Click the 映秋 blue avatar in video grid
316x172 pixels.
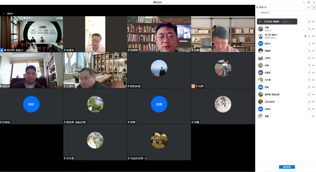(31, 104)
